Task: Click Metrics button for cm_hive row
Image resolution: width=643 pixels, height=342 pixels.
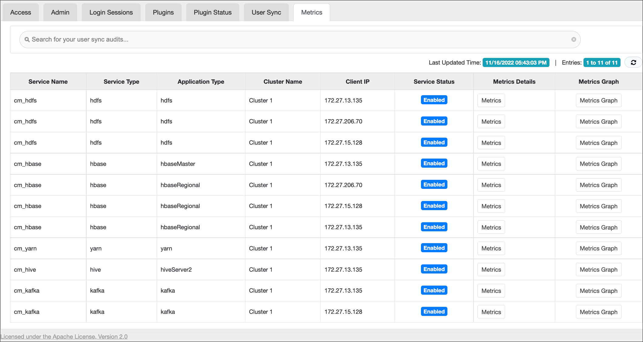Action: (491, 270)
